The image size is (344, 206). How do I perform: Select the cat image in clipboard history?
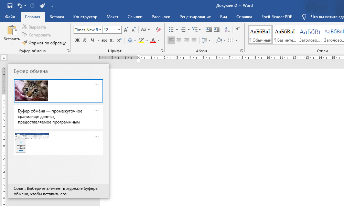pos(32,91)
